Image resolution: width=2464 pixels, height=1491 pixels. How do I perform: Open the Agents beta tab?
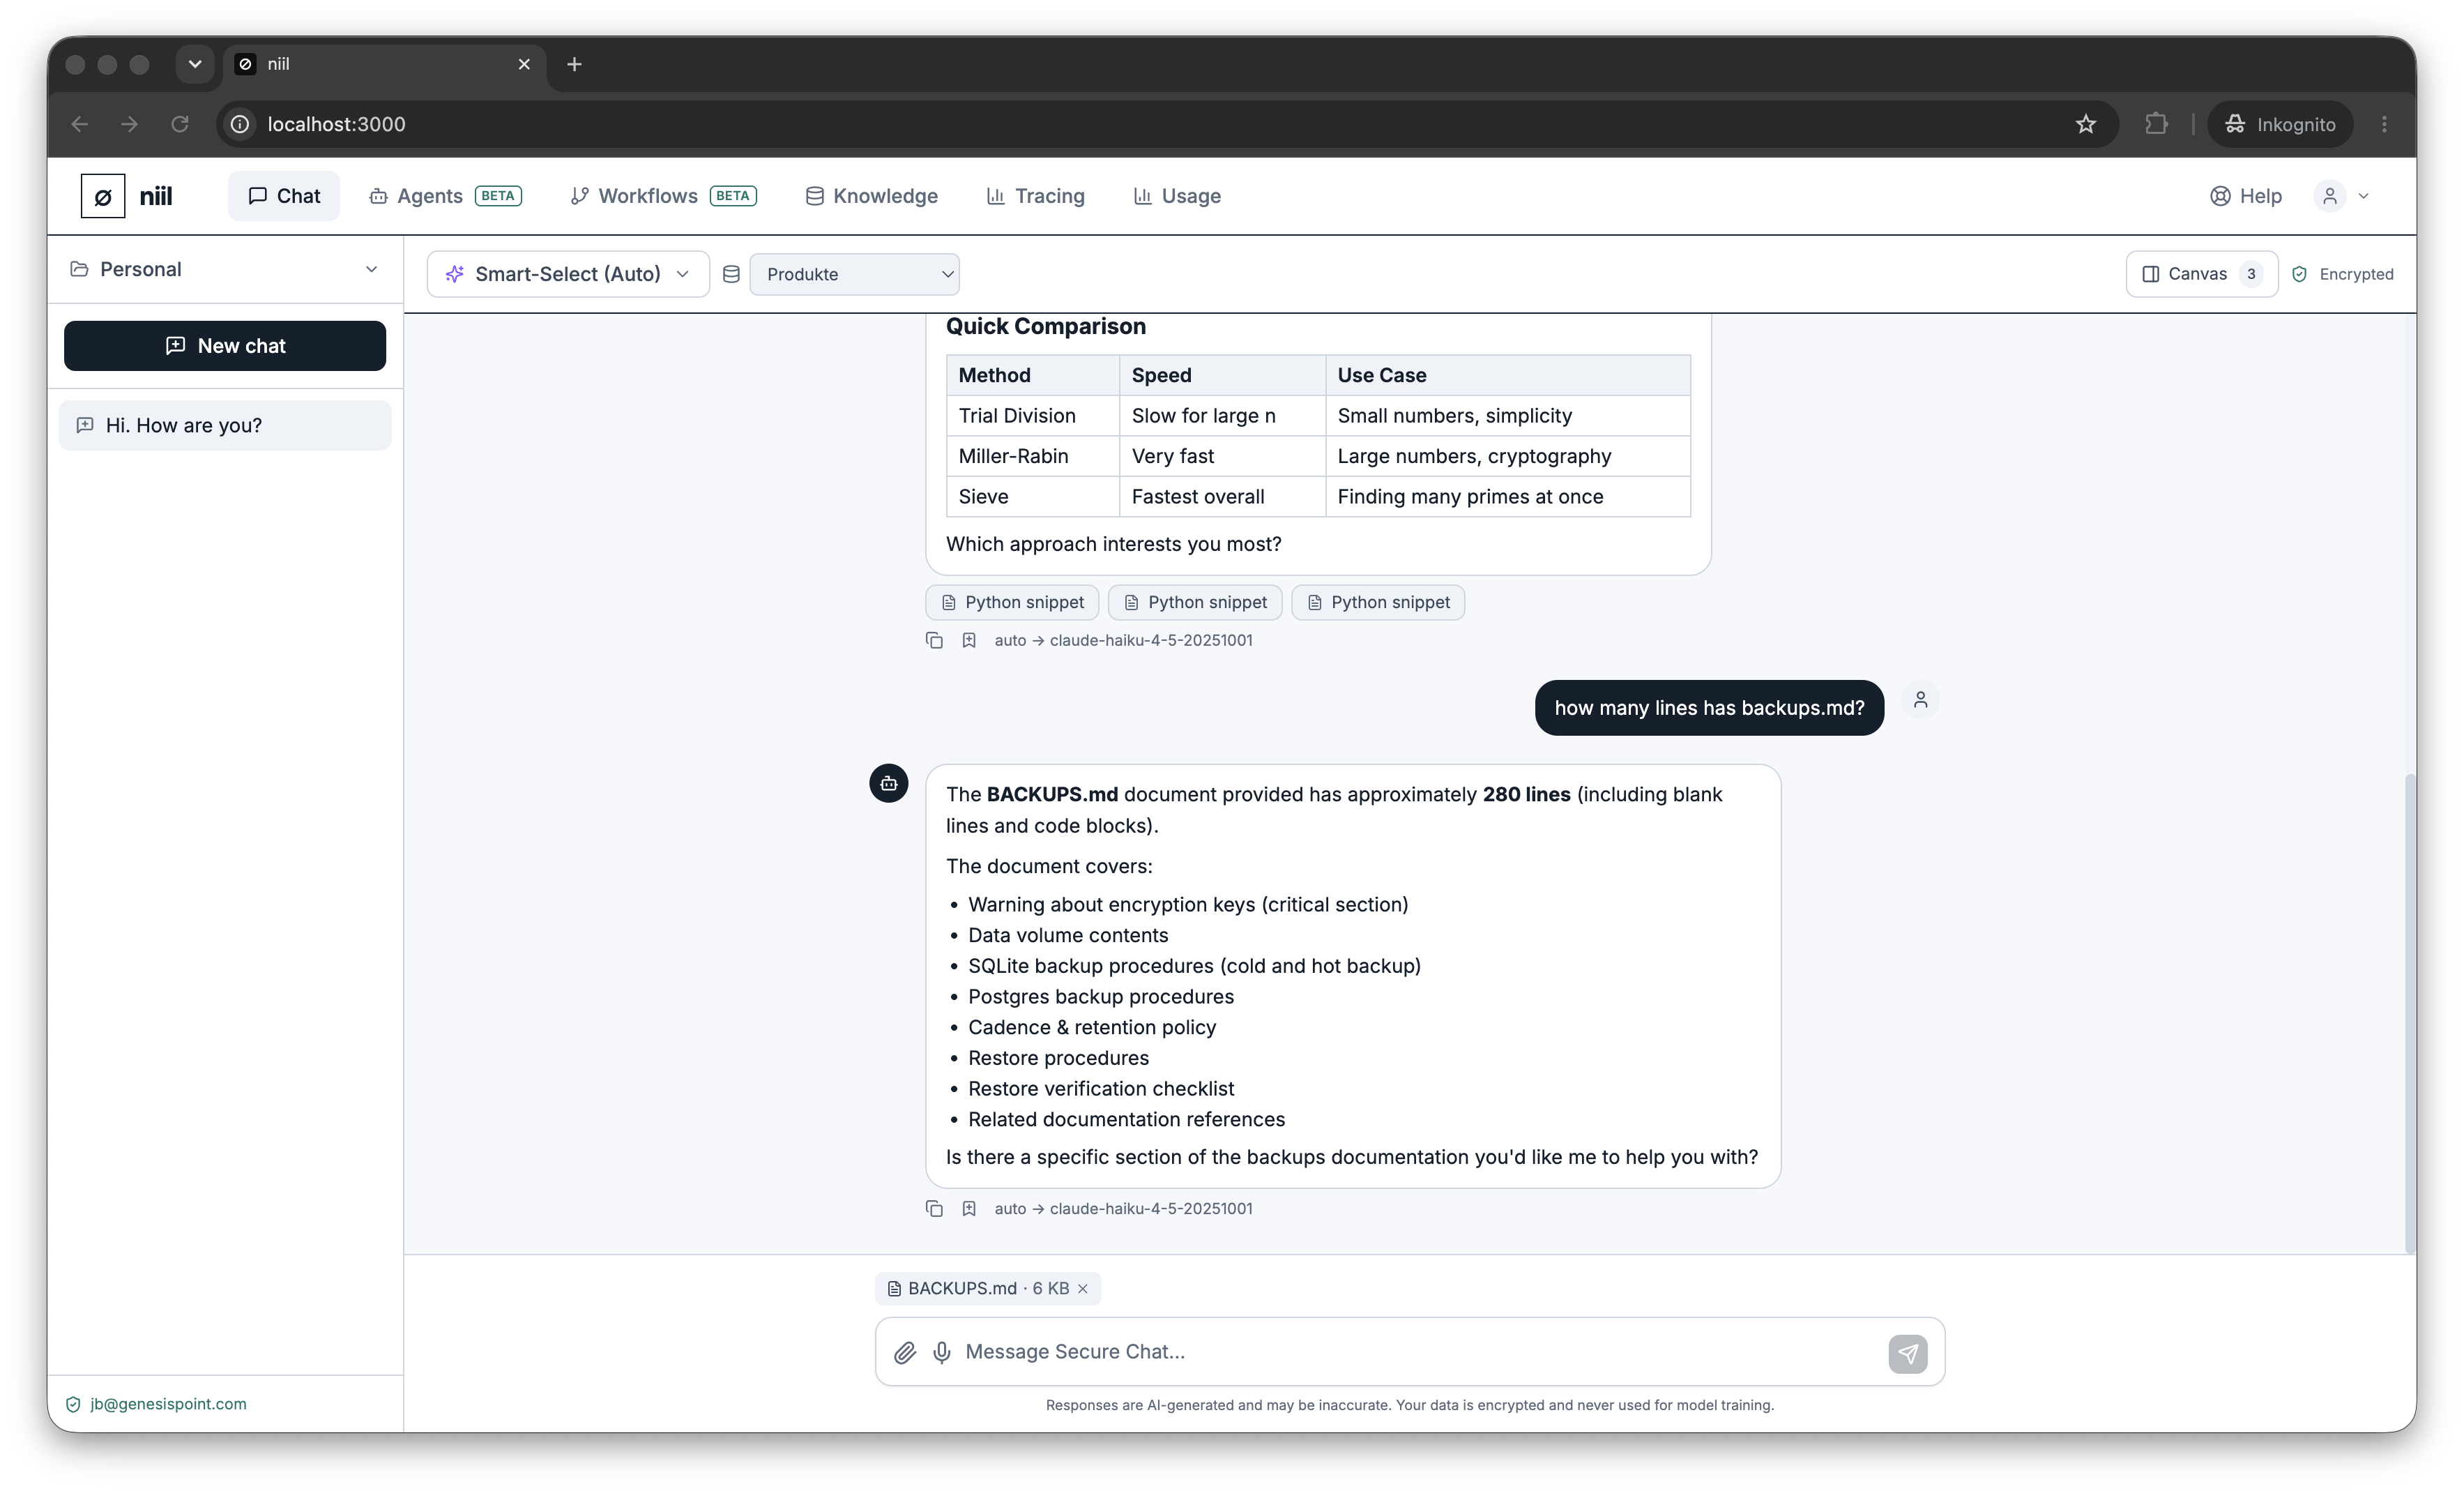point(445,196)
